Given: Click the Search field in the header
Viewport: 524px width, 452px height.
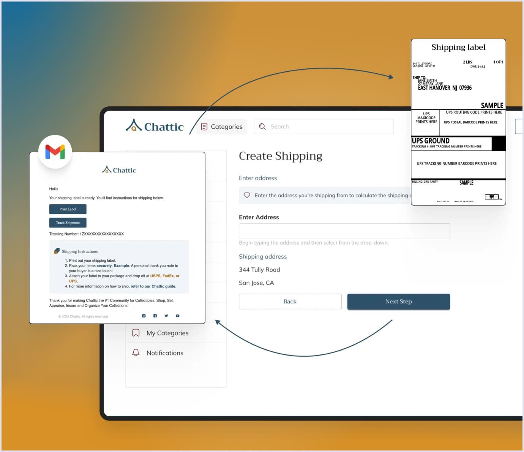Looking at the screenshot, I should pos(324,126).
